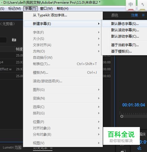The height and width of the screenshot is (152, 147).
Task: Expand the 变换(N) submenu arrow
Action: [99, 98]
